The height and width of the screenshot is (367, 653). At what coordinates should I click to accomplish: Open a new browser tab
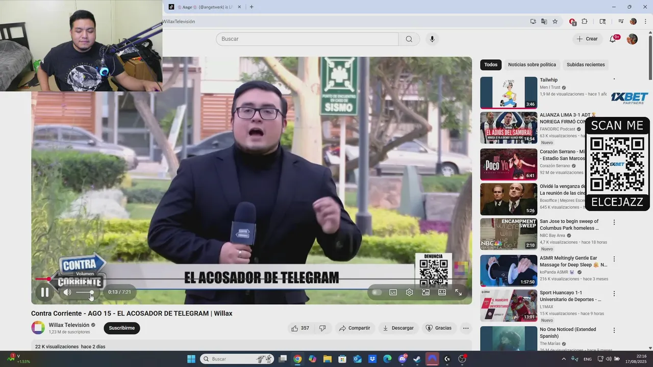[252, 7]
